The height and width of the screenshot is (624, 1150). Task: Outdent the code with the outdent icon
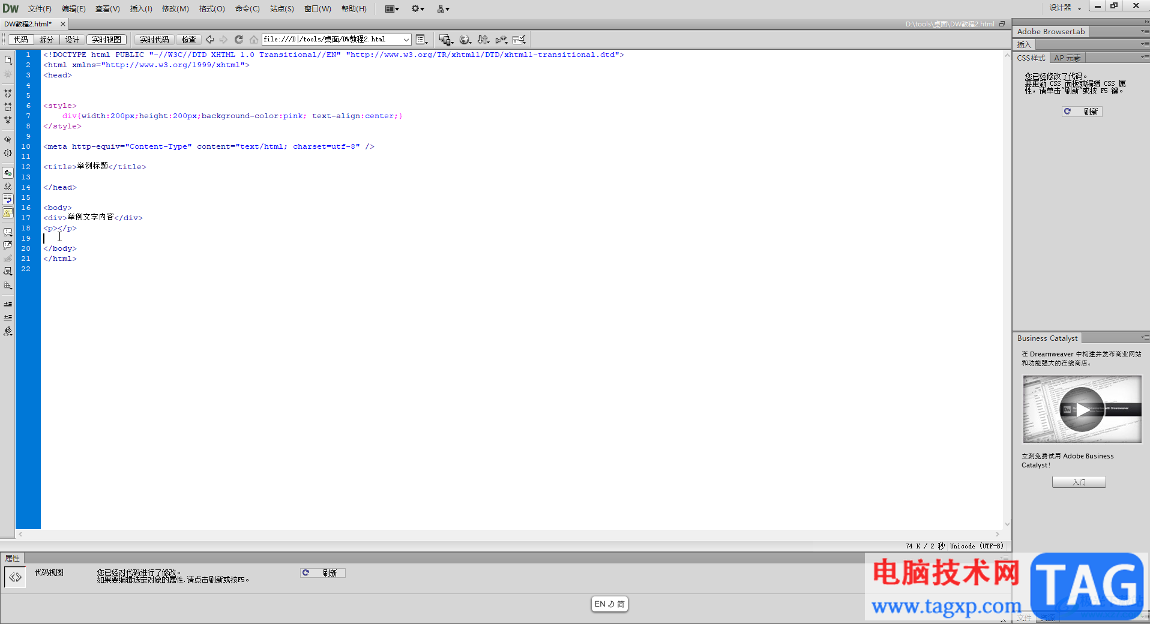8,317
